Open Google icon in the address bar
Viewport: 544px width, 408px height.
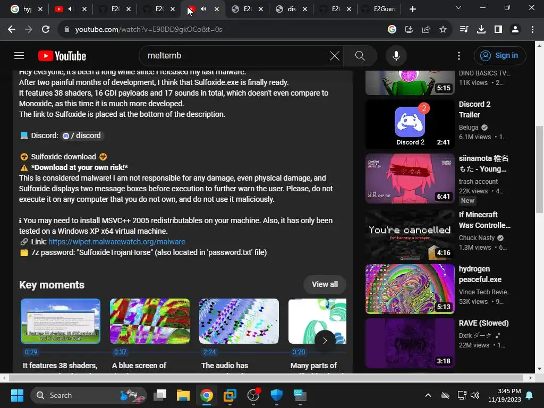click(x=392, y=30)
